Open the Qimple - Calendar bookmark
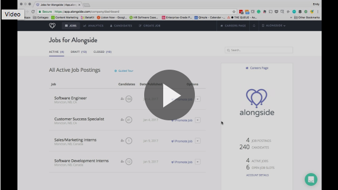This screenshot has width=338, height=190. click(210, 17)
